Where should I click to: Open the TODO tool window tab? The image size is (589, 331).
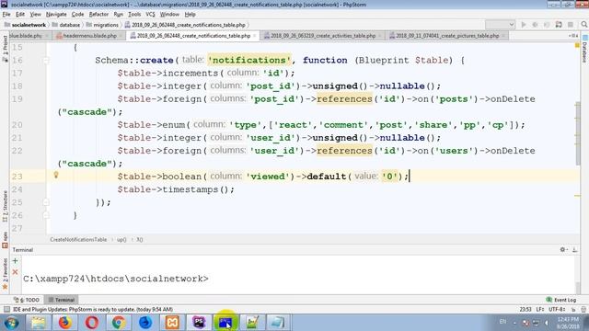(27, 300)
